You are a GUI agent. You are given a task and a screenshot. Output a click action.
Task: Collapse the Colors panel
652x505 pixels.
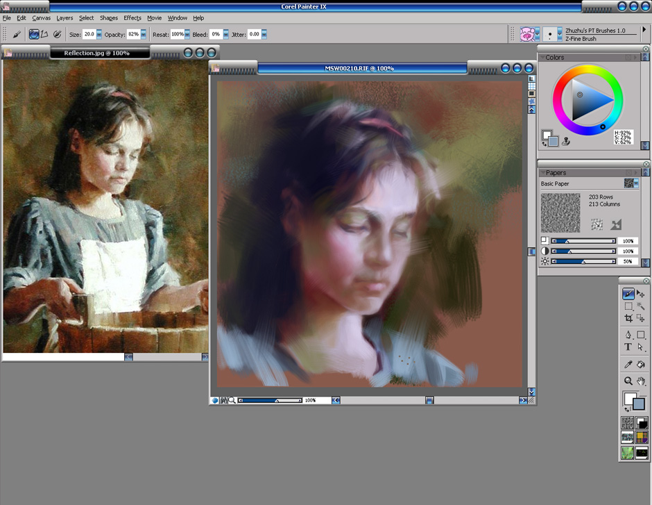[542, 57]
